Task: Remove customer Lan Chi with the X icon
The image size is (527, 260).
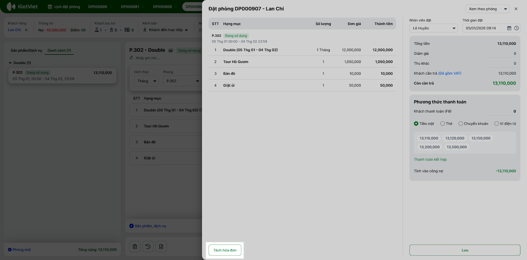Action: 26,30
